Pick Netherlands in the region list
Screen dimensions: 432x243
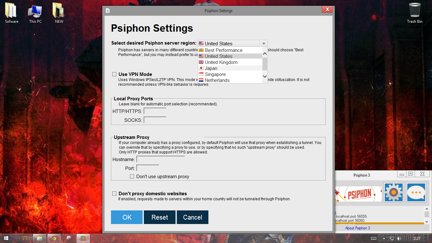230,80
